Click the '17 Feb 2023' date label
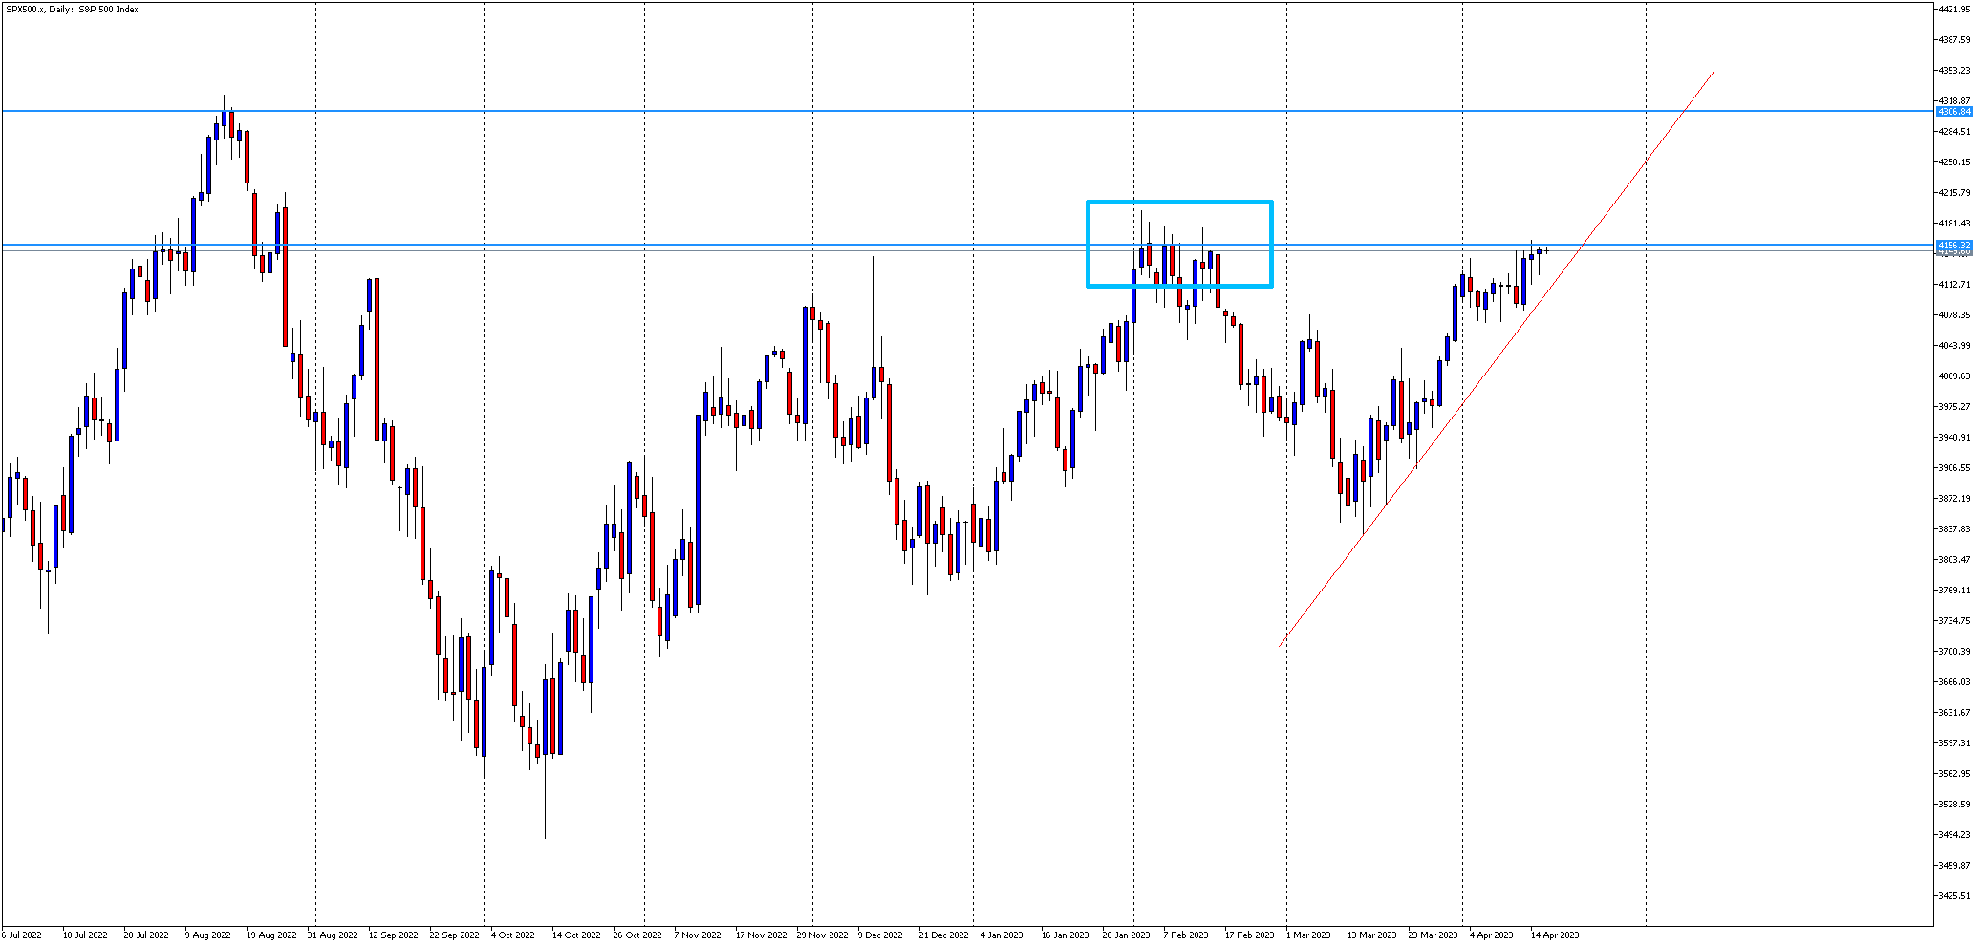The image size is (1984, 946). [1250, 935]
